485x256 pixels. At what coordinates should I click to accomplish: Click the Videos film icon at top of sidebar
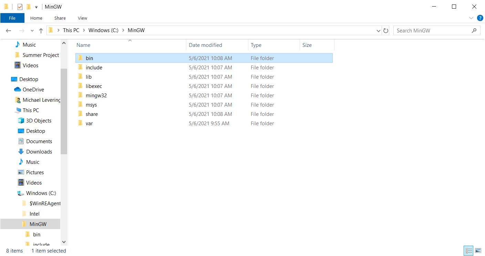(17, 65)
